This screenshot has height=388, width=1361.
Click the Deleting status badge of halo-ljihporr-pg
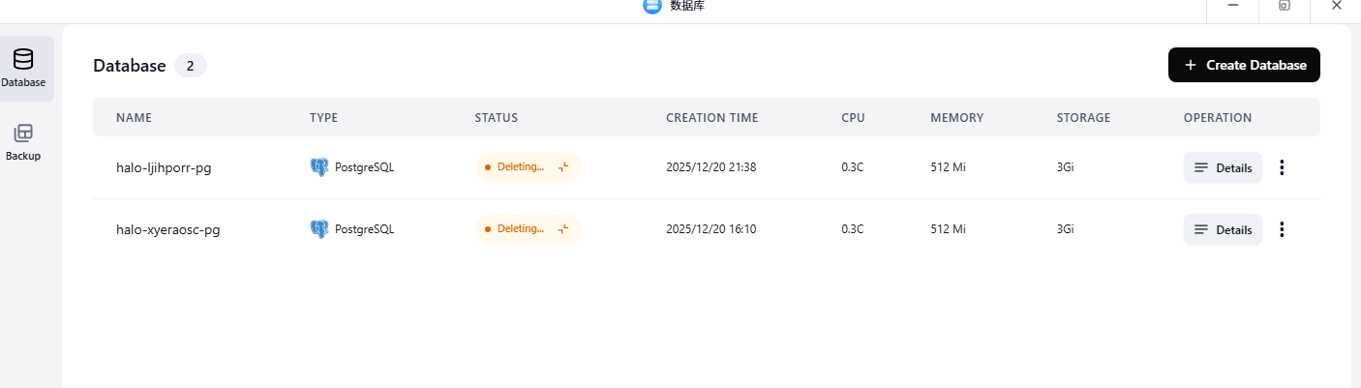tap(521, 167)
